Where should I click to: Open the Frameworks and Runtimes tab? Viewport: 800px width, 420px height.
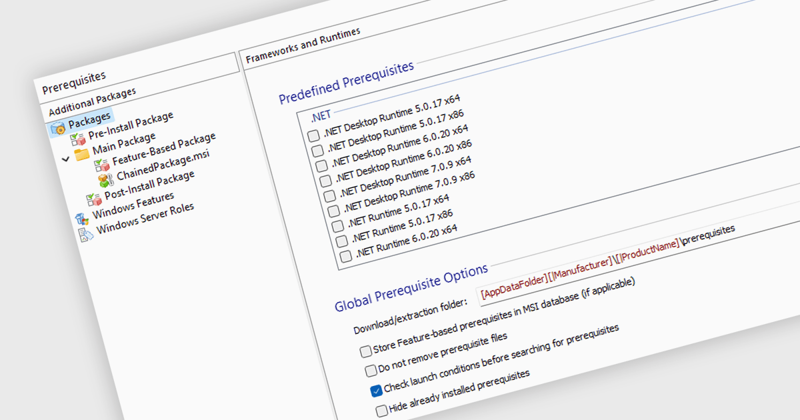pos(303,45)
